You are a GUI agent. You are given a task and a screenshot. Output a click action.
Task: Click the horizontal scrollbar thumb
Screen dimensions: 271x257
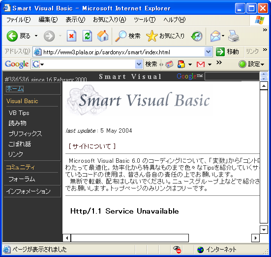click(x=130, y=238)
